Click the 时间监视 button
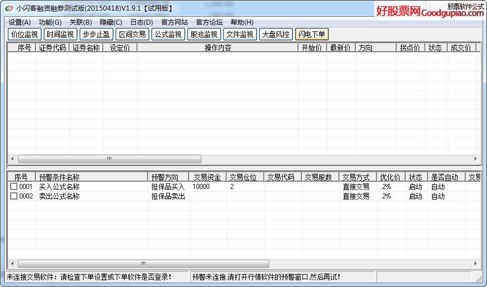This screenshot has width=487, height=287. pos(60,34)
